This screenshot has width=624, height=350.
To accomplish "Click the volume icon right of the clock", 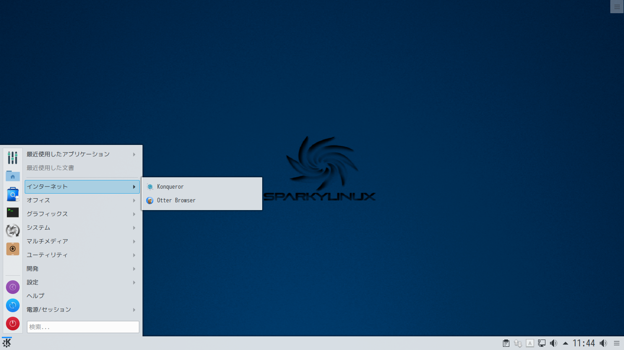I will (603, 343).
